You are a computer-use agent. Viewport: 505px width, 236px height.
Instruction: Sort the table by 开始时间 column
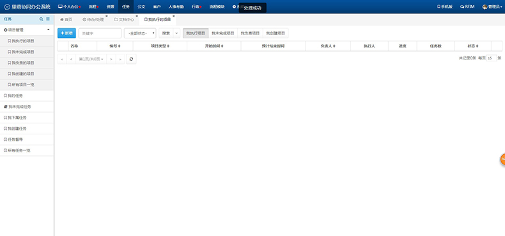(x=214, y=46)
